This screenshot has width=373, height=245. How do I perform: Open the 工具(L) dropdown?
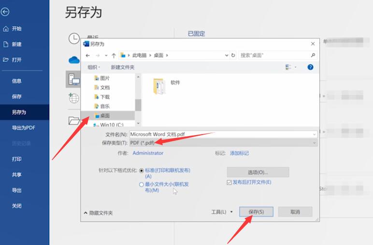(222, 212)
